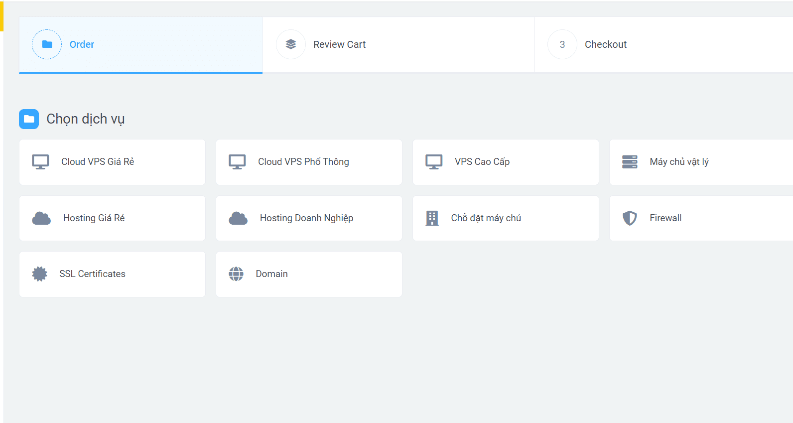Click the cloud icon for Hosting Doanh Nghiệp

point(238,218)
